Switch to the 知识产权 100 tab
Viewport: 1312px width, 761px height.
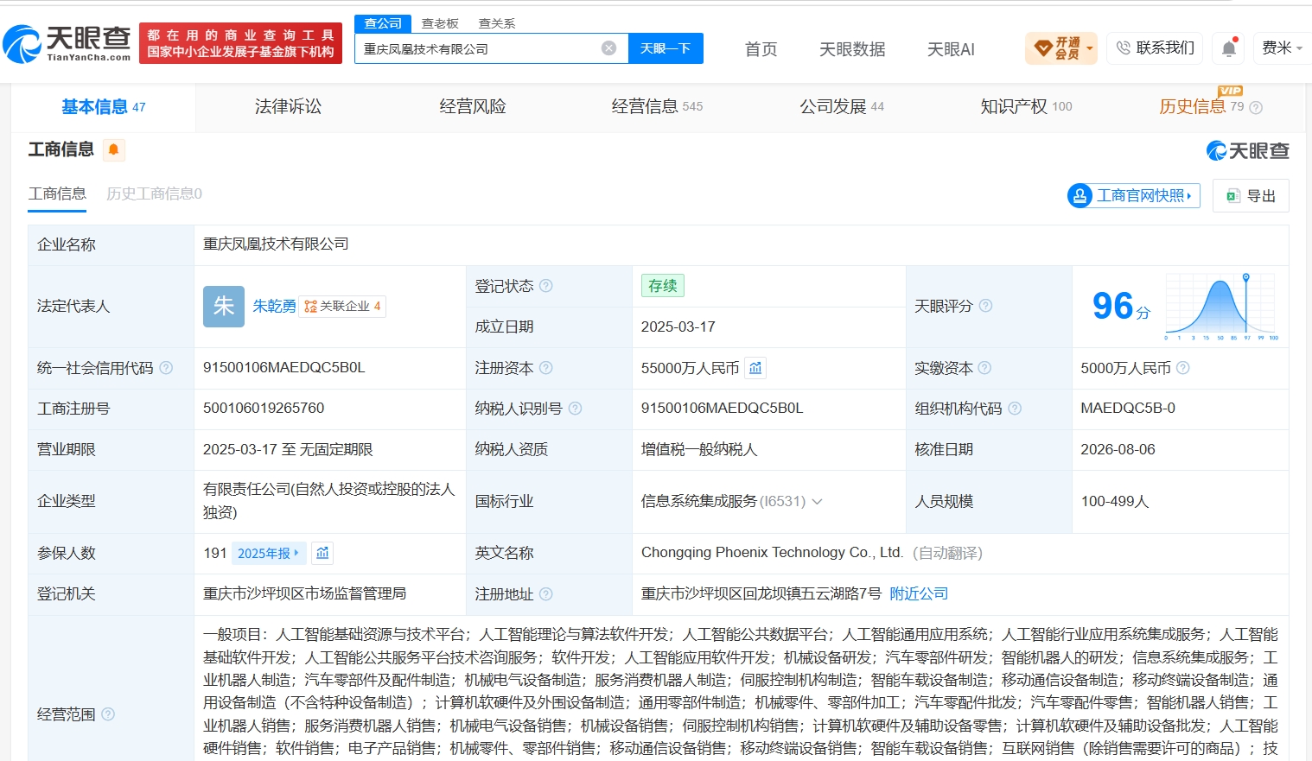pyautogui.click(x=1026, y=107)
